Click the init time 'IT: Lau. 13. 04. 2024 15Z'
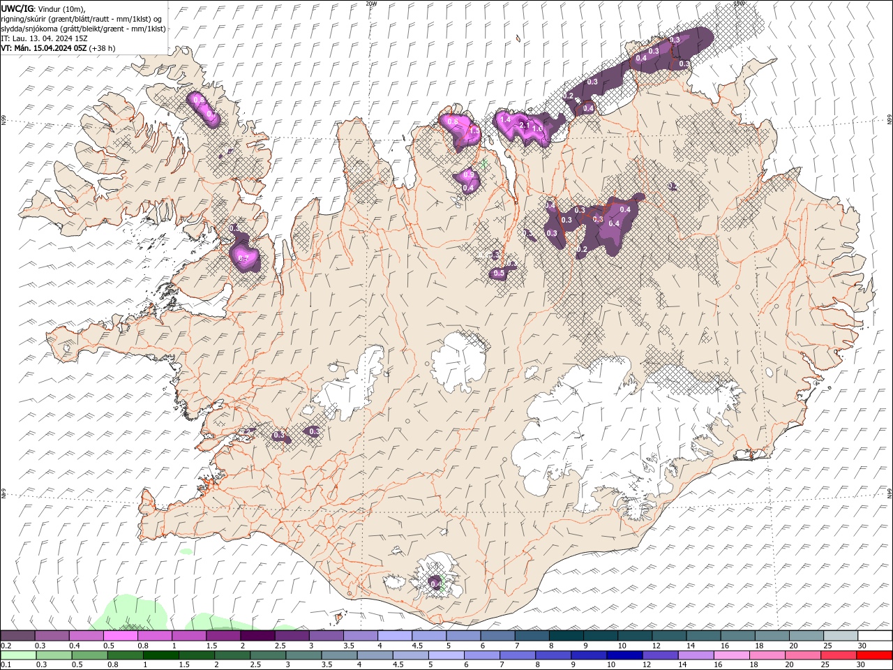This screenshot has height=670, width=893. (45, 38)
